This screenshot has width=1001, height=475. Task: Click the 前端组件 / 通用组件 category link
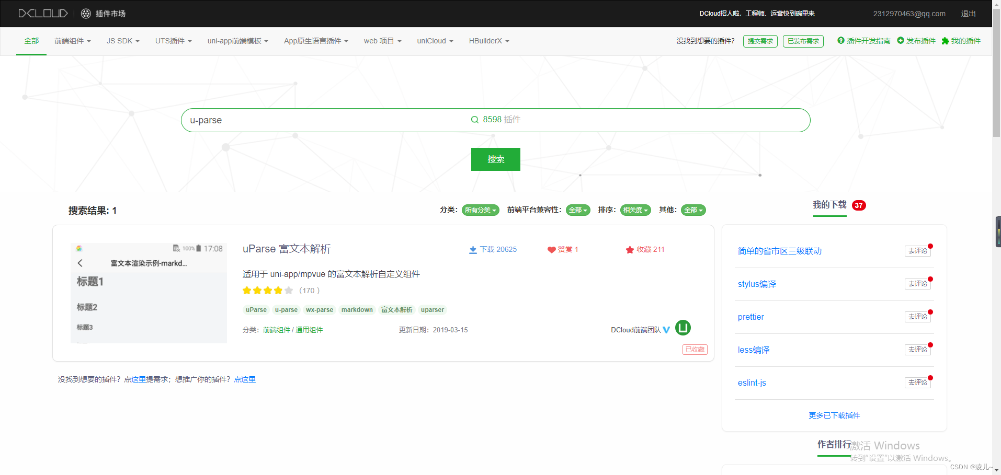[x=293, y=330]
